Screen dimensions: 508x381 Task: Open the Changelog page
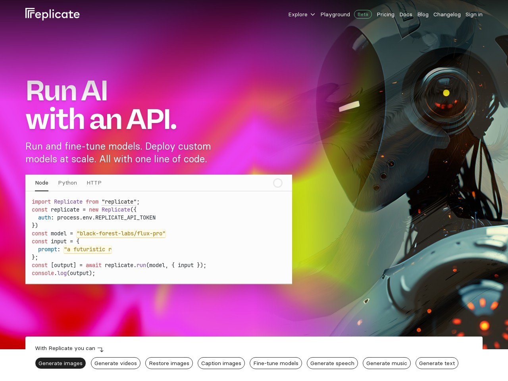pos(447,15)
